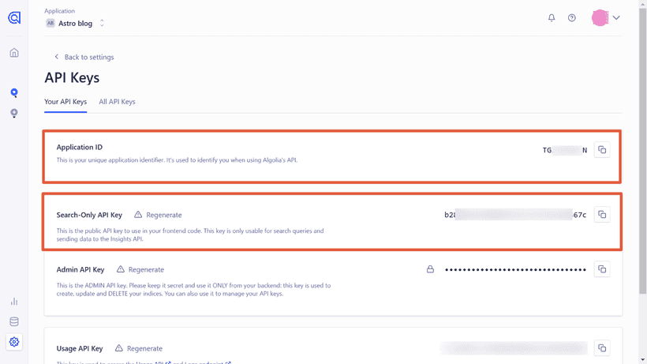Switch to the Your API Keys tab
Viewport: 647px width, 364px height.
point(65,102)
